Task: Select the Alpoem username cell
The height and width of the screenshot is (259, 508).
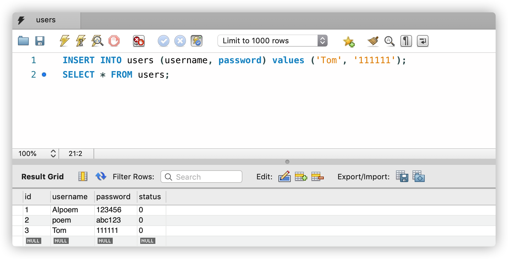Action: click(73, 210)
